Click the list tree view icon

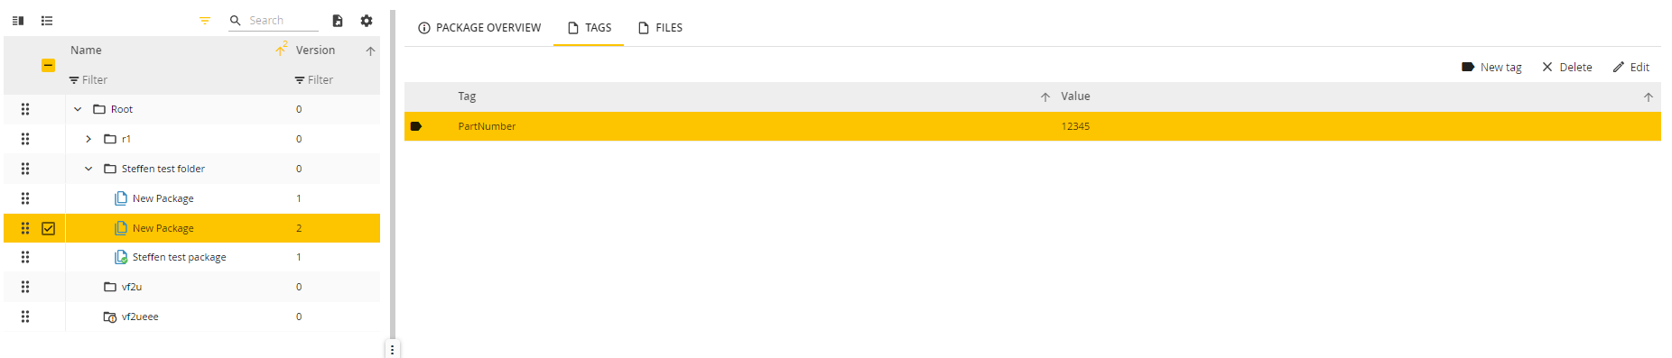coord(47,21)
